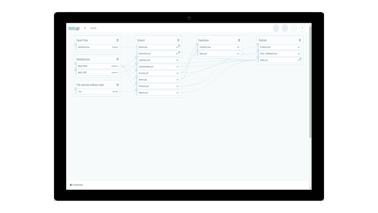Click the scrollbar down arrow
Image resolution: width=378 pixels, height=213 pixels.
coord(310,188)
